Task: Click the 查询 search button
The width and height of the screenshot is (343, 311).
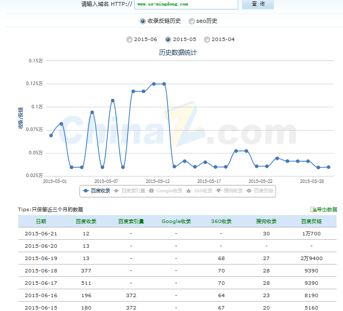Action: (257, 4)
